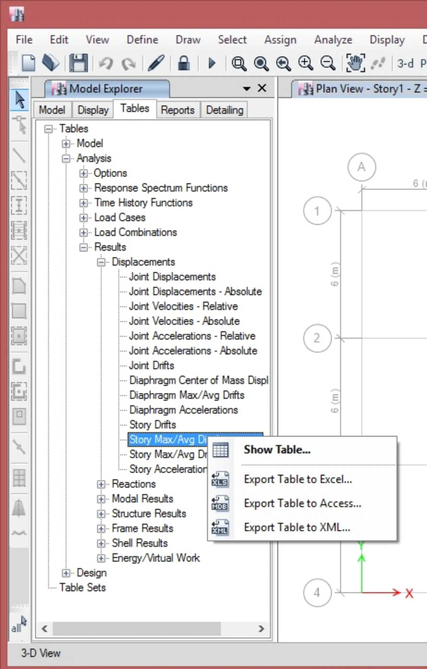Open the Define menu
Screen dimensions: 427x669
coord(142,40)
